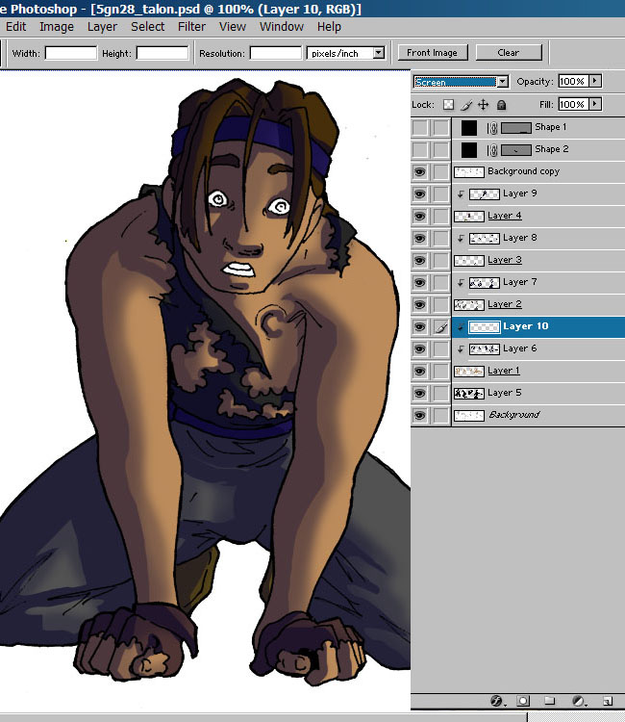Click the Resolution input field
The width and height of the screenshot is (625, 722).
point(275,53)
